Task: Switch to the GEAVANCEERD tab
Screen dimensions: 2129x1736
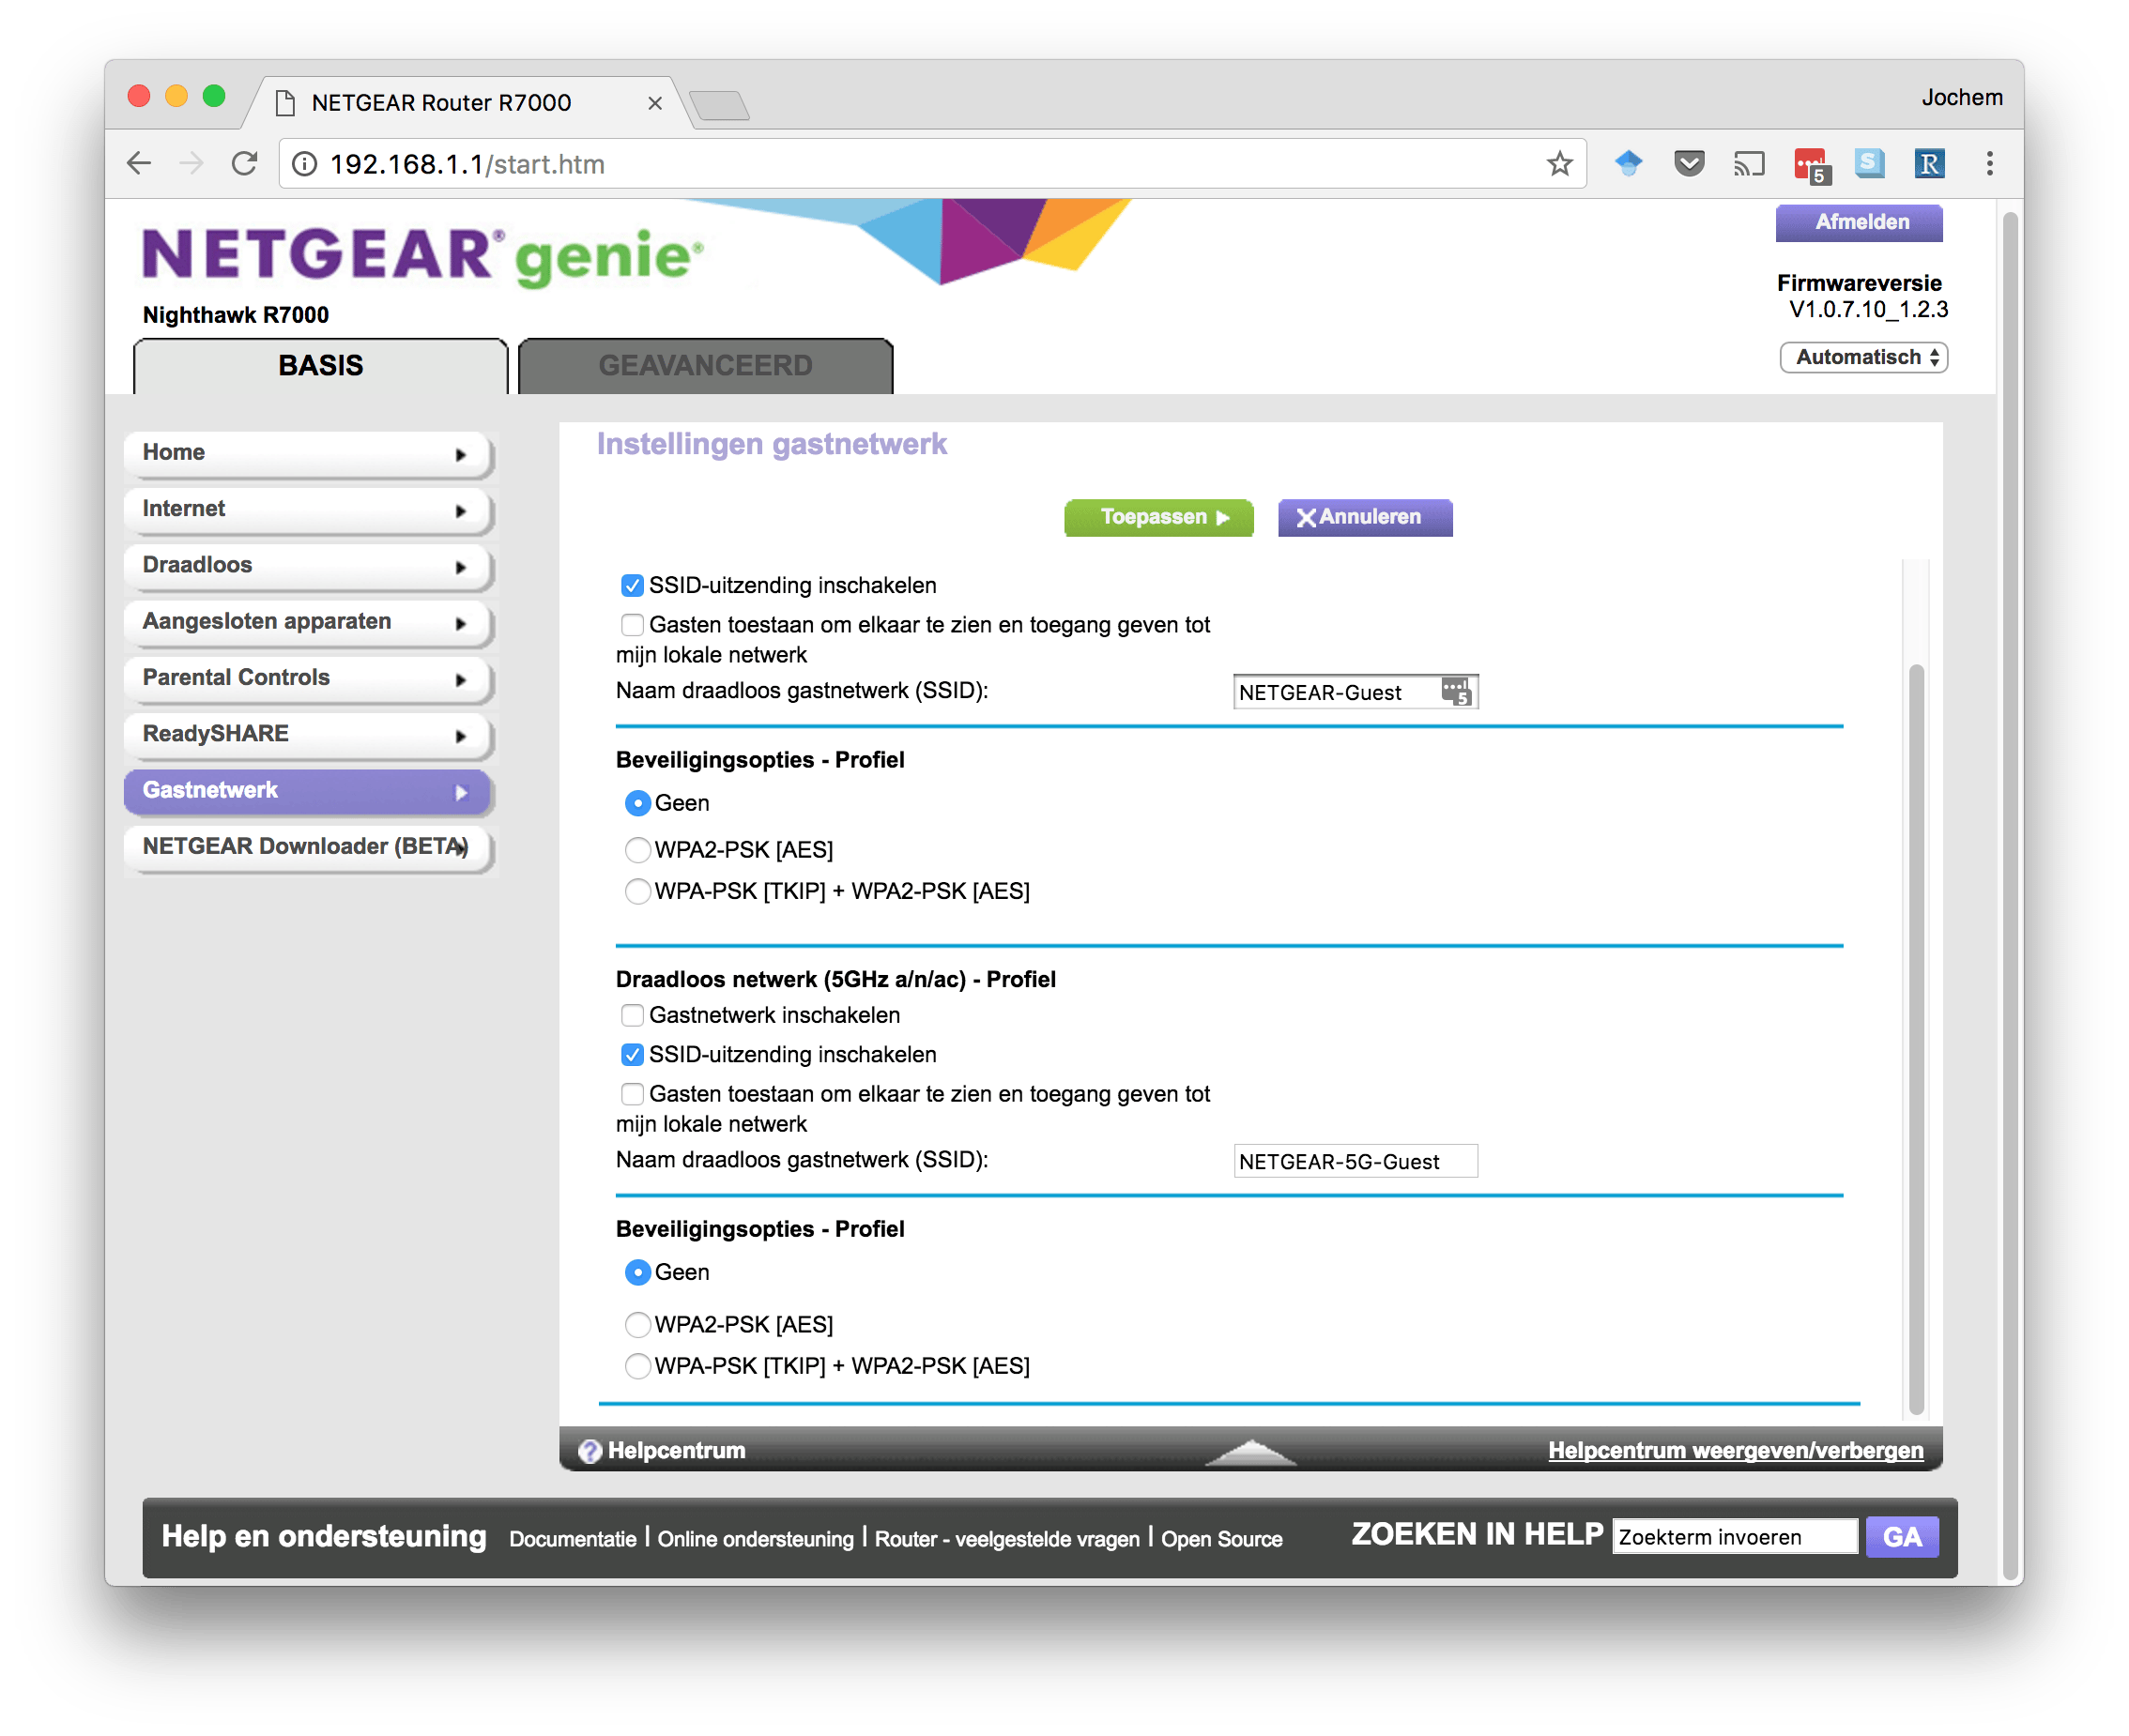Action: click(705, 366)
